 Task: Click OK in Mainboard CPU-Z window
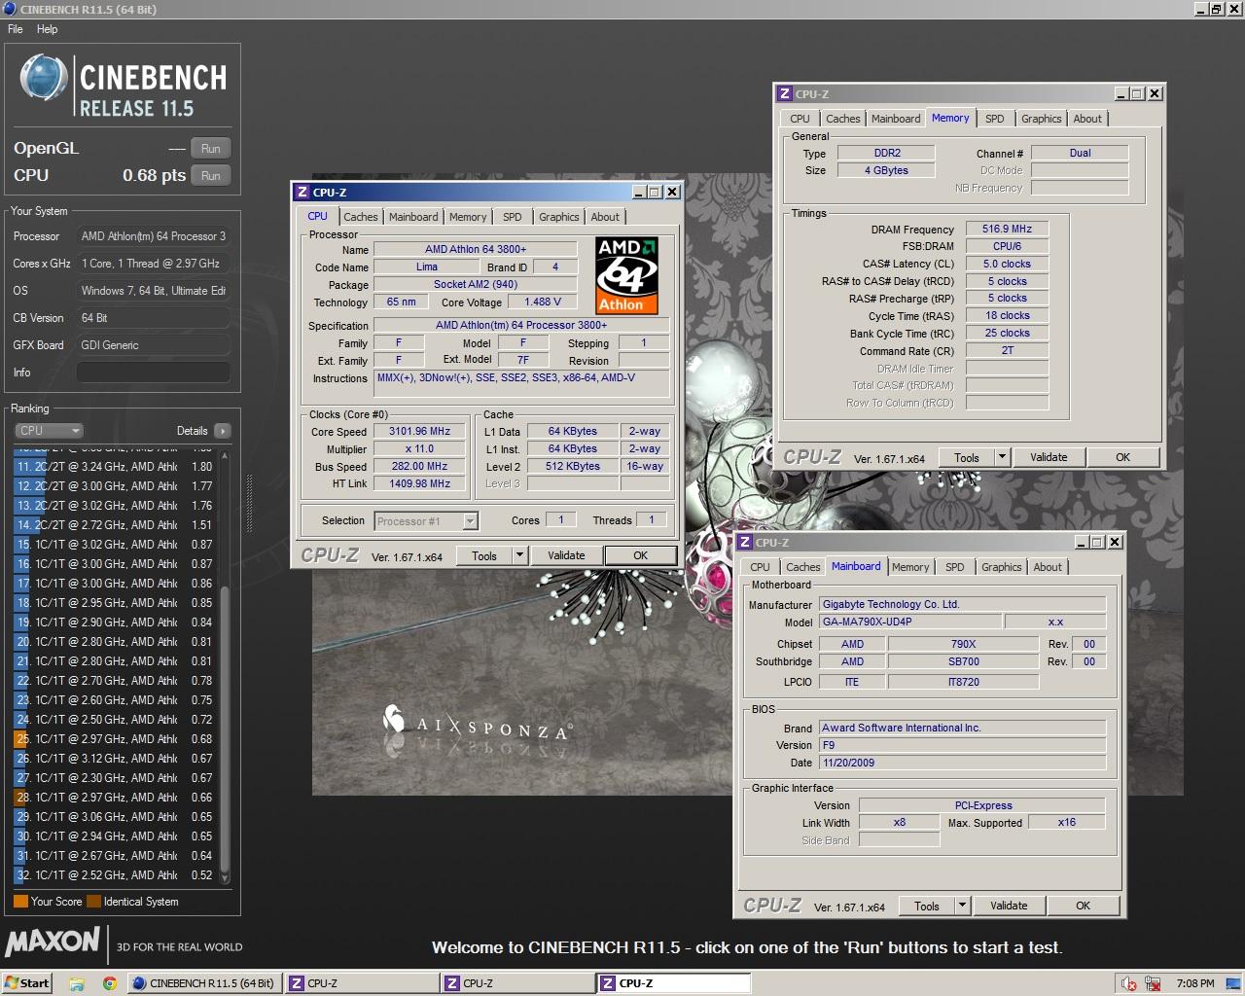1083,907
